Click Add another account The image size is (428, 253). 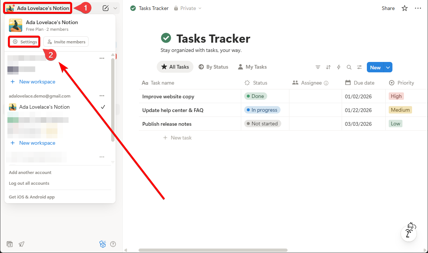point(30,172)
